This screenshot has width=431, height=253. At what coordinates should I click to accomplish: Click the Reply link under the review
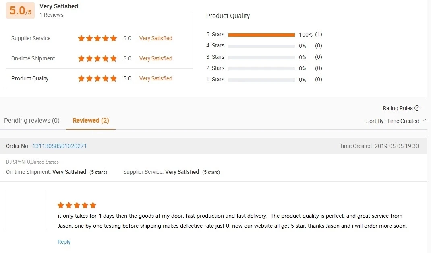coord(64,242)
